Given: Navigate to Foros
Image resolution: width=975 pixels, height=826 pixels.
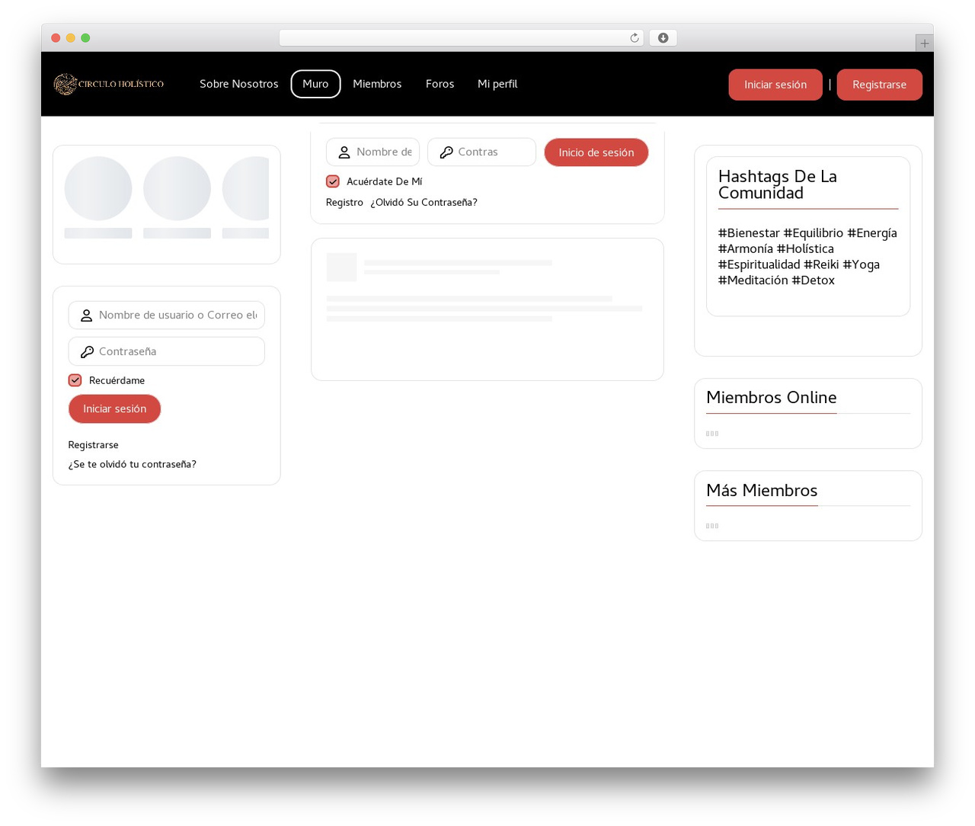Looking at the screenshot, I should [x=440, y=84].
